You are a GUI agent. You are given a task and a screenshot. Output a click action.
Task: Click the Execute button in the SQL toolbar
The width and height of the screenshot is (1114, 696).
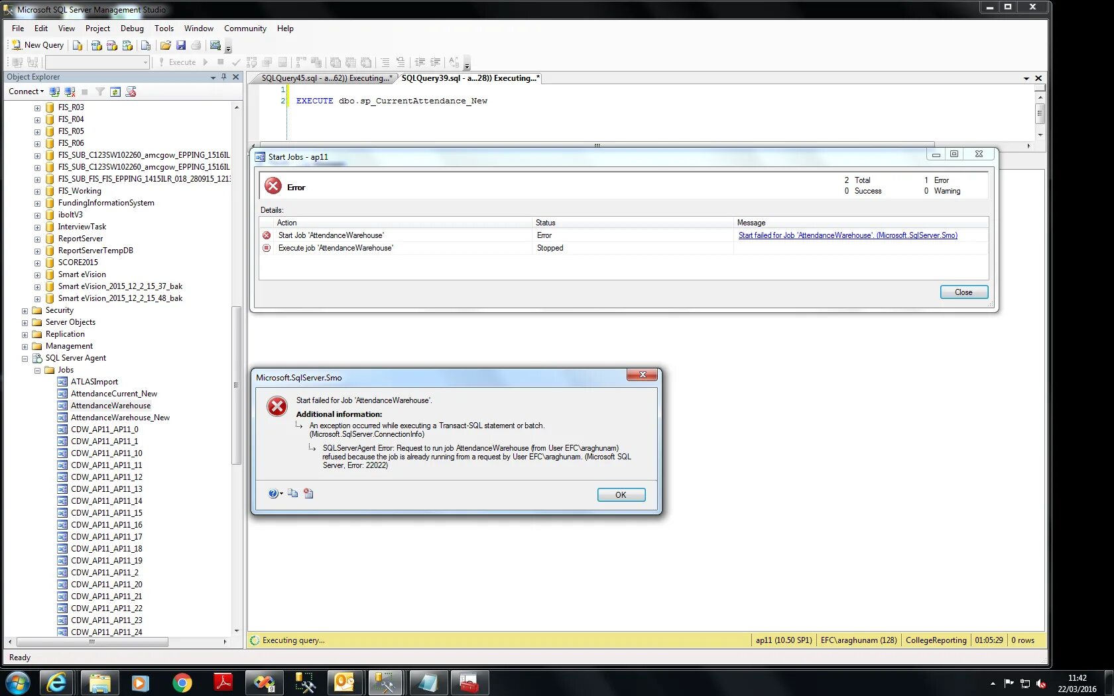pyautogui.click(x=177, y=62)
